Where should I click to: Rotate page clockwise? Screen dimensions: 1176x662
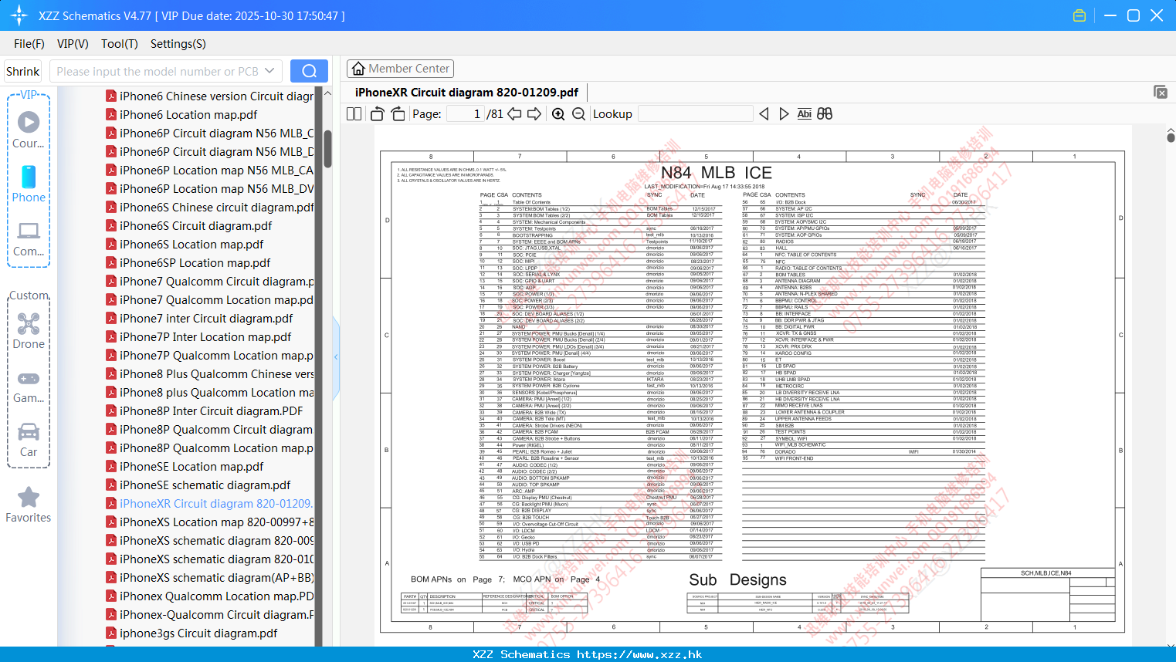(x=398, y=114)
